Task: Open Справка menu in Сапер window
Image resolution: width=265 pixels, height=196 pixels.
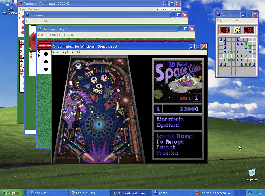Action: click(x=232, y=20)
